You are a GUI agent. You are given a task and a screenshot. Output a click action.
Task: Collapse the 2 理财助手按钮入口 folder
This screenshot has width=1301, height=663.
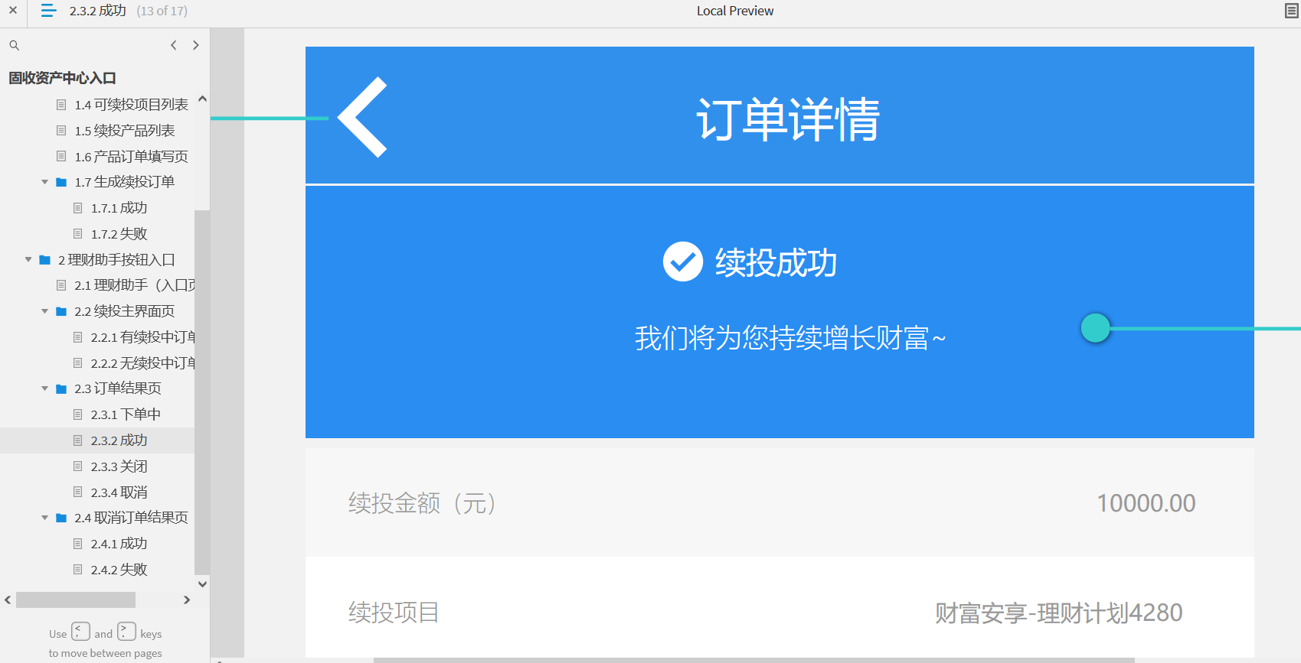point(28,260)
